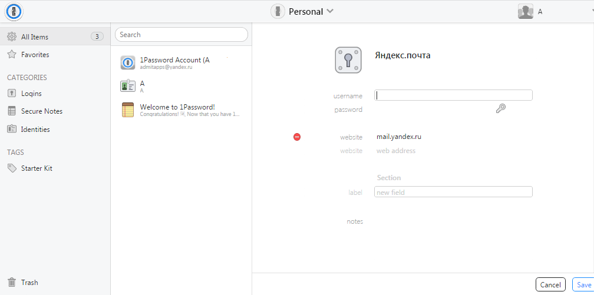Focus the Search field
This screenshot has height=295, width=594.
pyautogui.click(x=181, y=35)
